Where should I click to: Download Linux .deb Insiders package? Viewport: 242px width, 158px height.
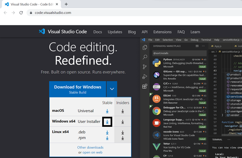(x=123, y=132)
